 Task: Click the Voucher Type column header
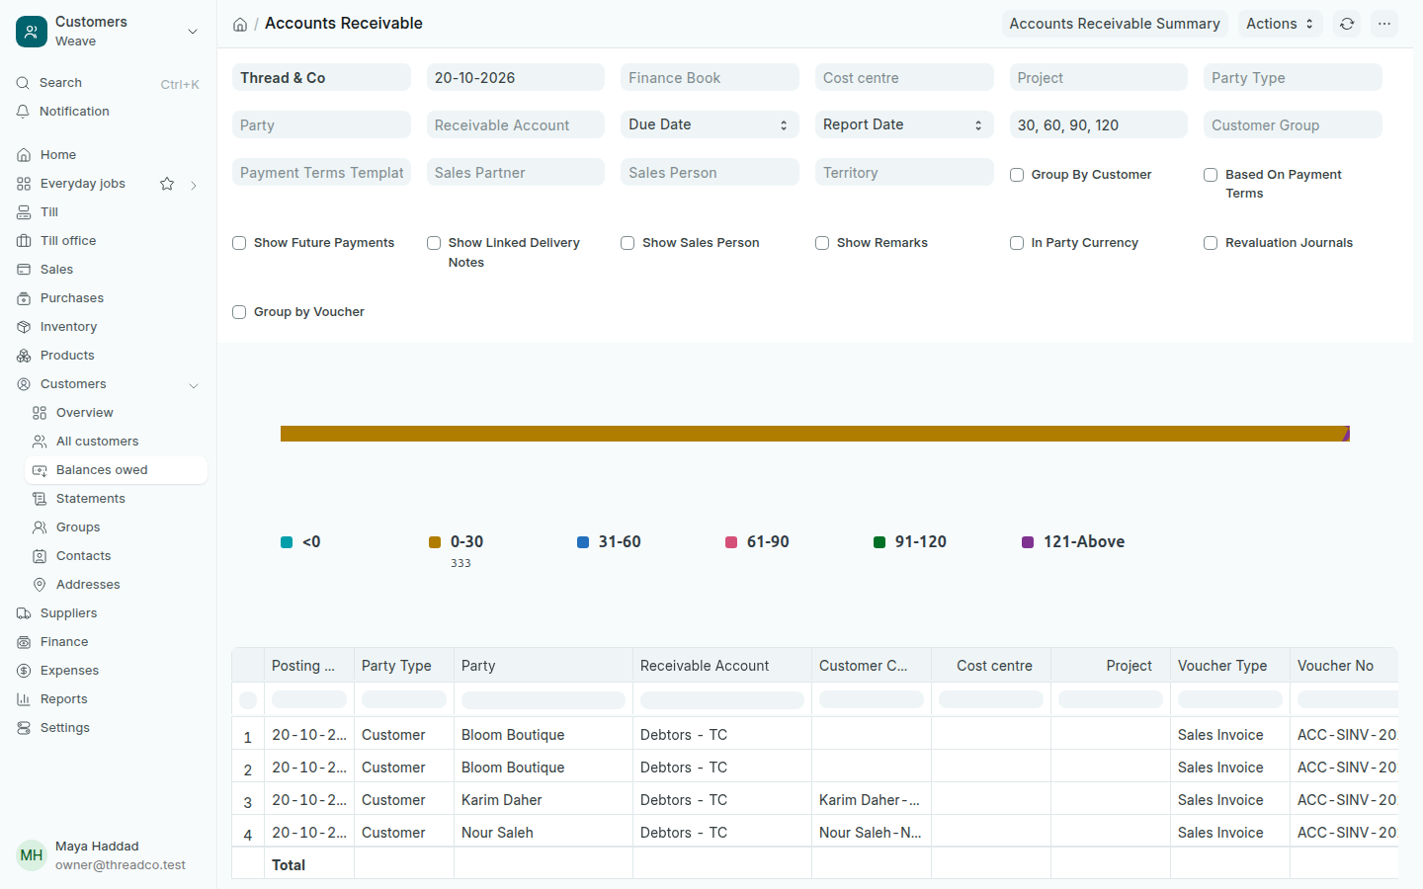point(1230,666)
